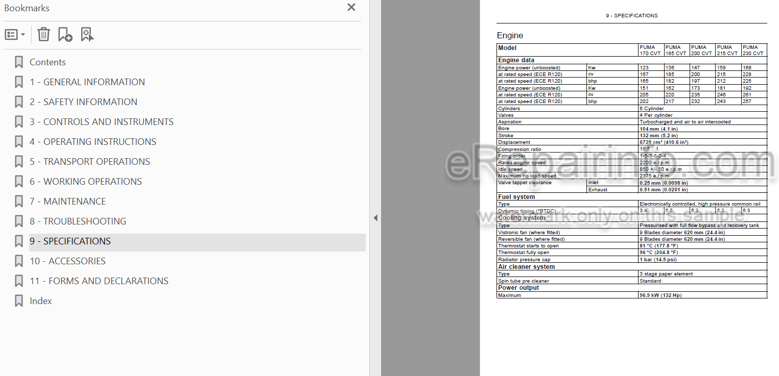Click the PUMA 215 CVT column header
The height and width of the screenshot is (376, 779).
point(727,51)
